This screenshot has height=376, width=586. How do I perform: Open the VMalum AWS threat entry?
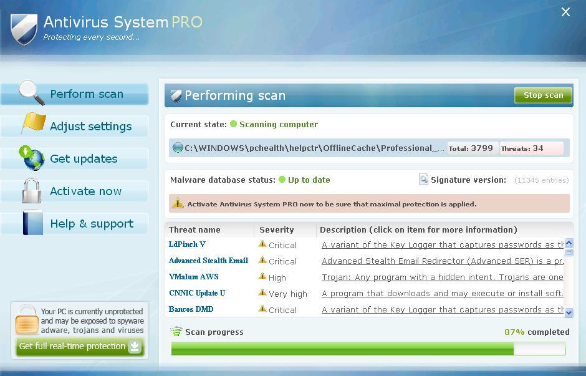tap(194, 277)
